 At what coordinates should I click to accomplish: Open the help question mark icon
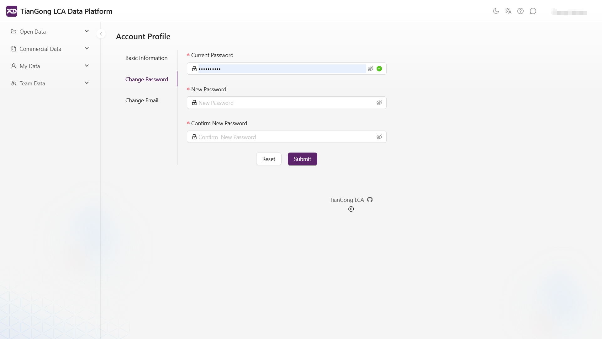pyautogui.click(x=520, y=11)
